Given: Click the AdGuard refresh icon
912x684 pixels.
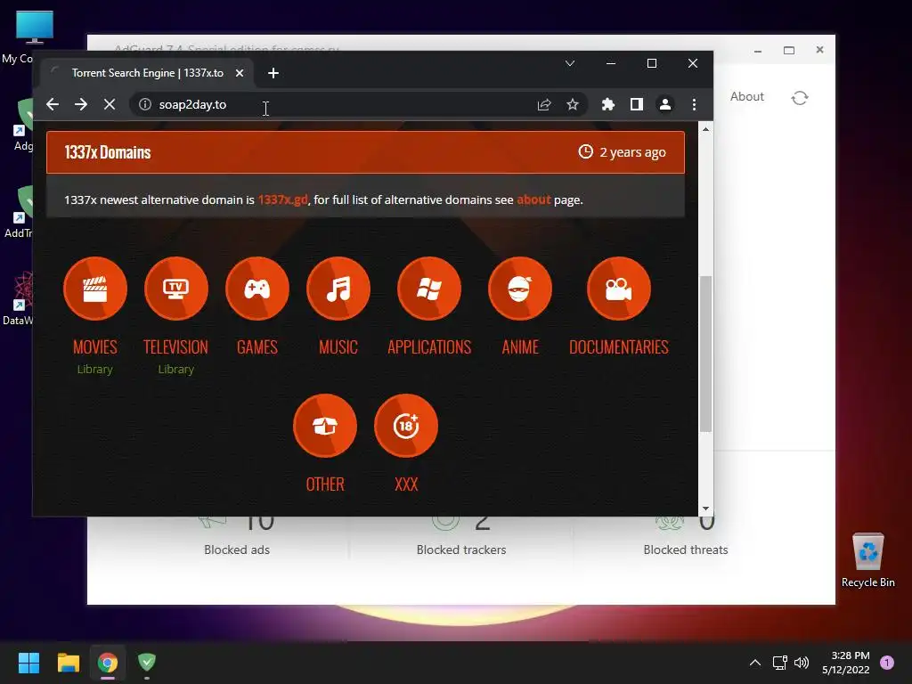Looking at the screenshot, I should [800, 98].
